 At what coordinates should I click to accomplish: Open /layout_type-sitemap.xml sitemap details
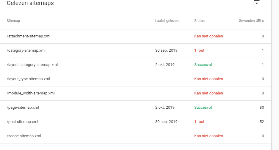(x=135, y=79)
